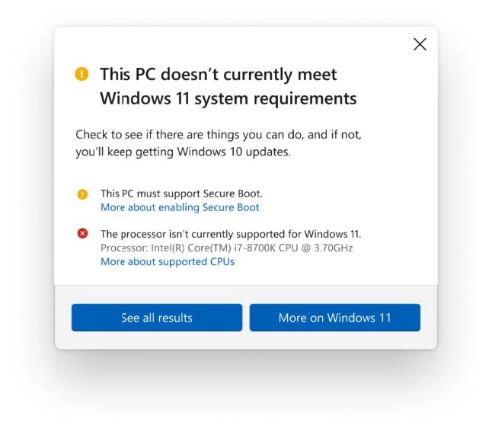Click the 'This PC must support Secure Boot.' message
This screenshot has width=492, height=432.
pyautogui.click(x=181, y=194)
